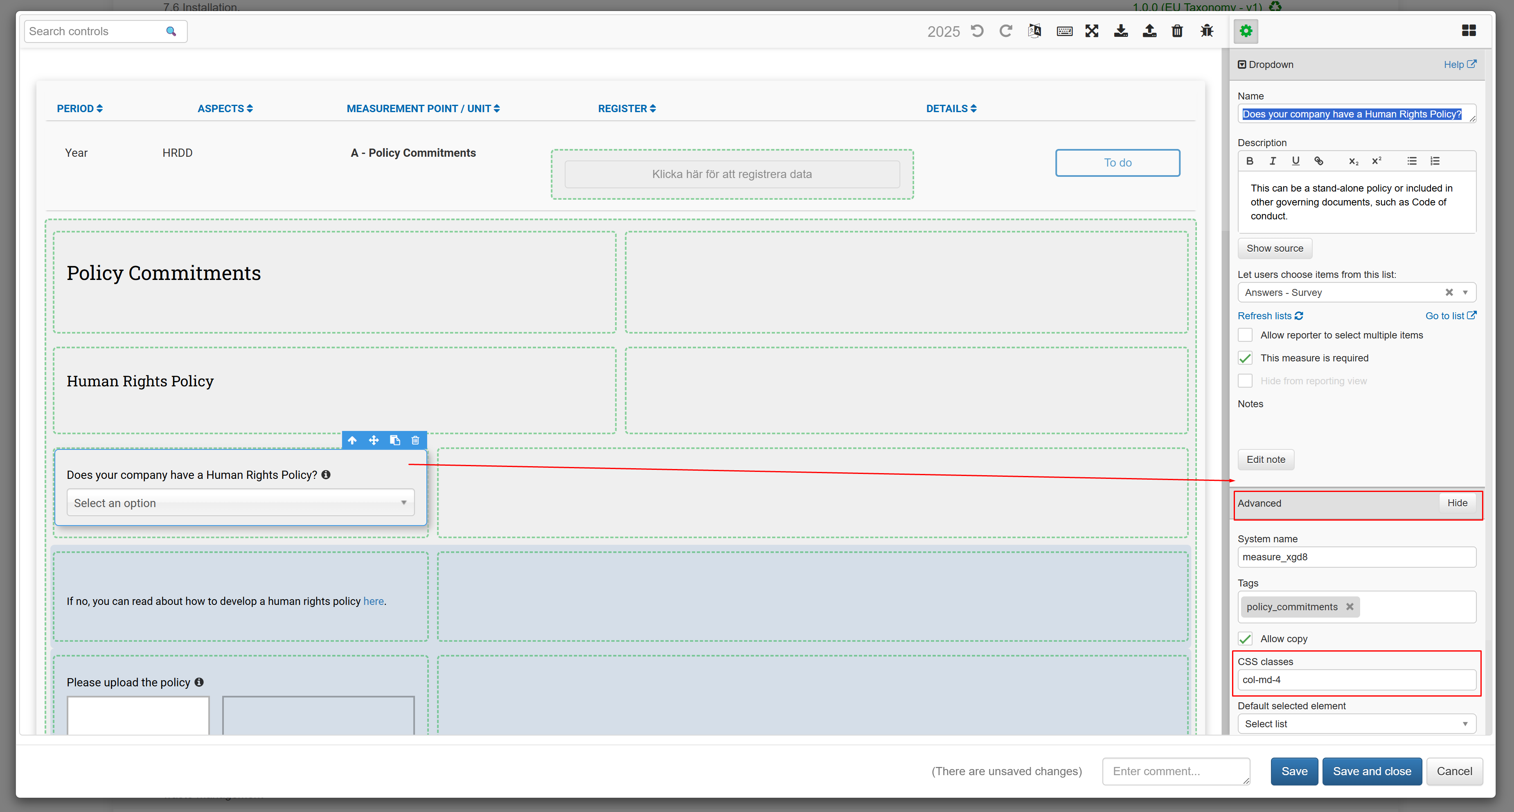Click the trash icon in top toolbar
The image size is (1514, 812).
click(x=1177, y=31)
